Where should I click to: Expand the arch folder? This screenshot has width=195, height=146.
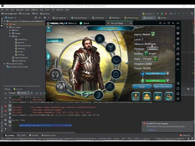coord(10,30)
